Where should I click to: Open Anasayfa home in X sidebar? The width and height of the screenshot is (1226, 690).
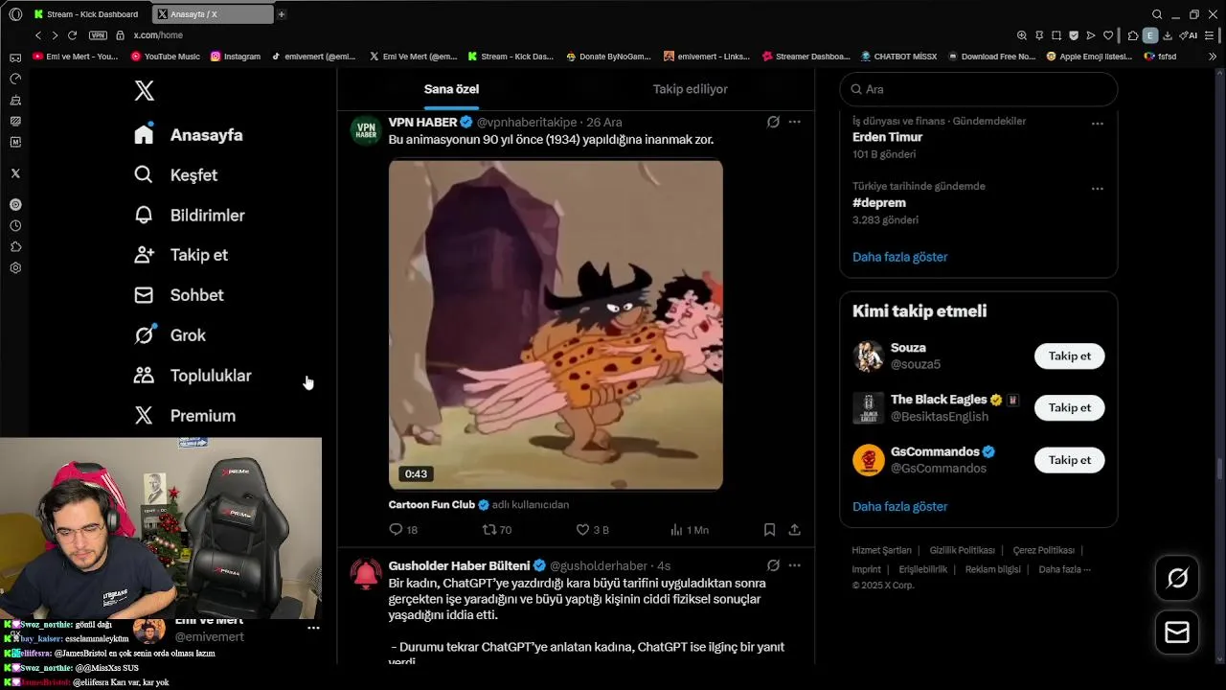pyautogui.click(x=189, y=135)
